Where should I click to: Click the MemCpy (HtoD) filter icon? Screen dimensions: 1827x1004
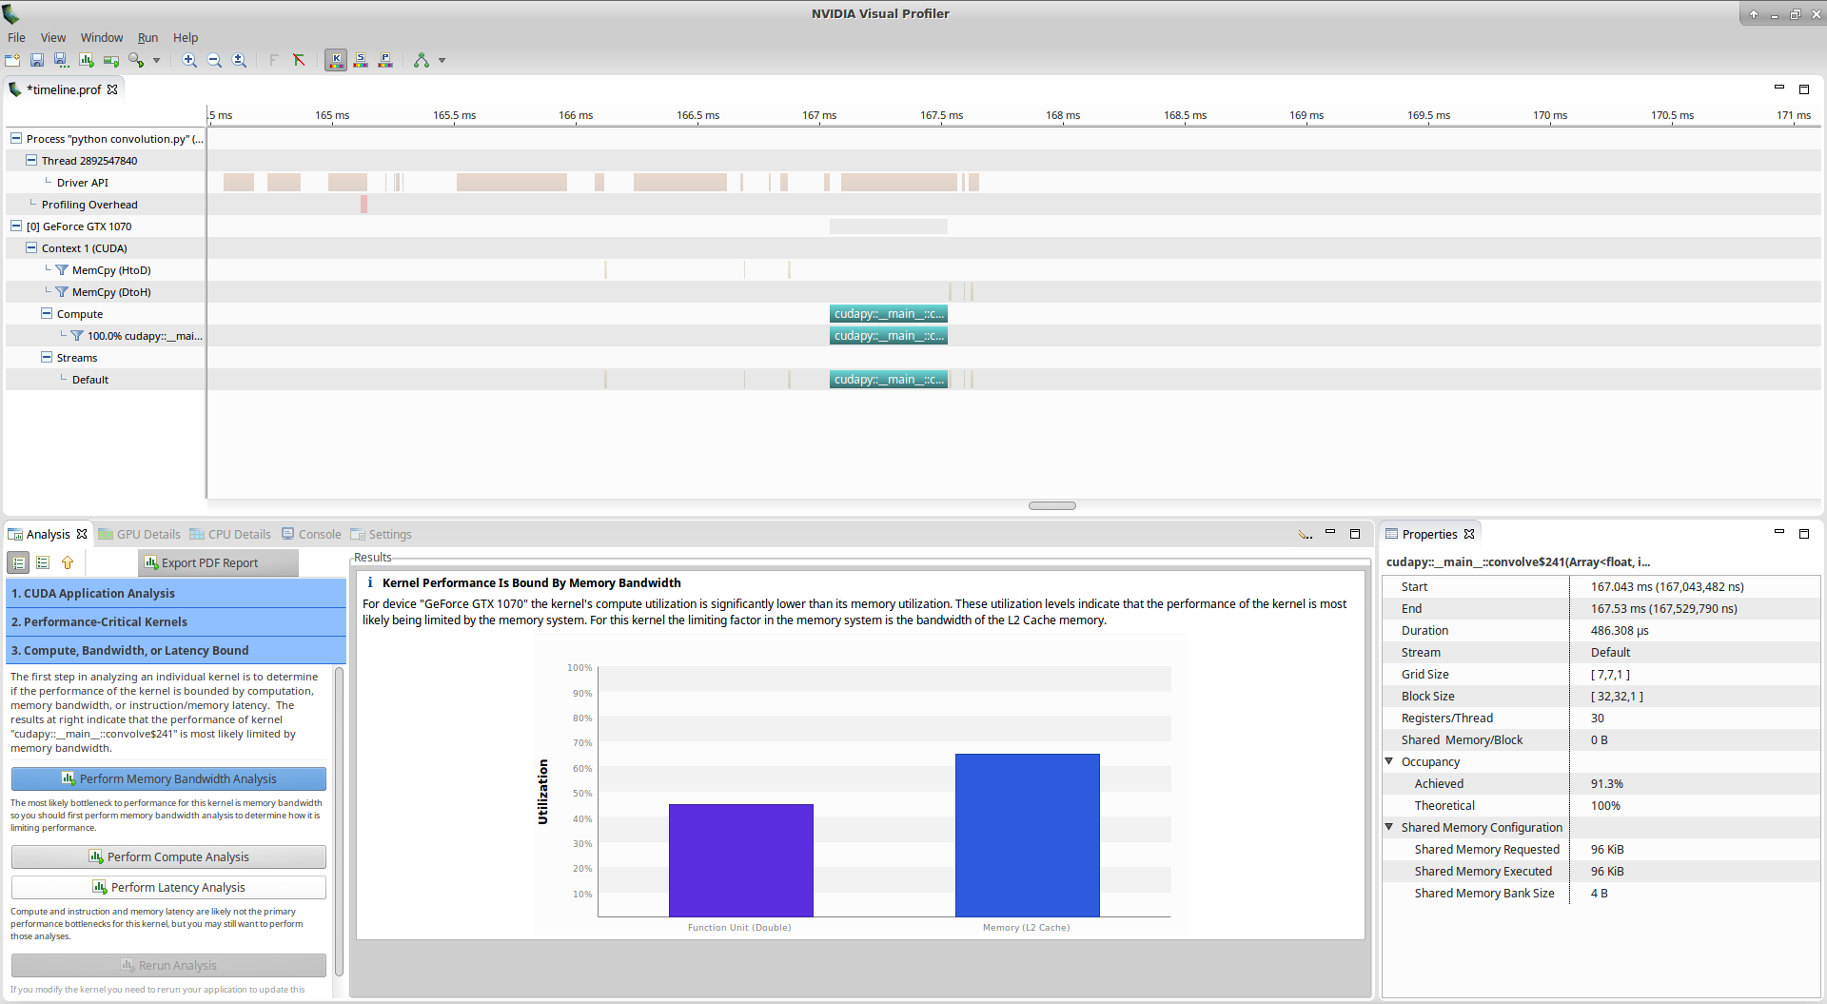click(62, 270)
